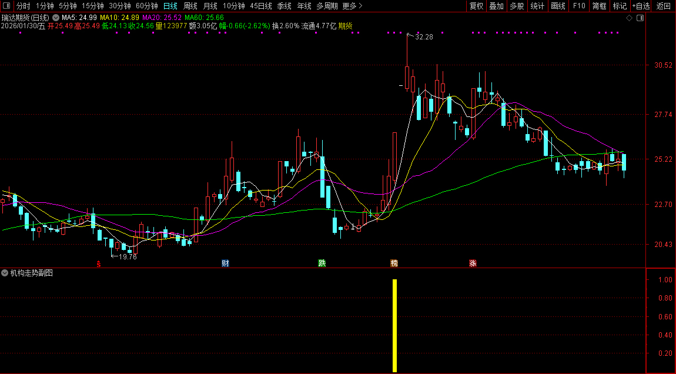Toggle the left sidebar panel icon
Screen dimensions: 676x374
pyautogui.click(x=6, y=6)
